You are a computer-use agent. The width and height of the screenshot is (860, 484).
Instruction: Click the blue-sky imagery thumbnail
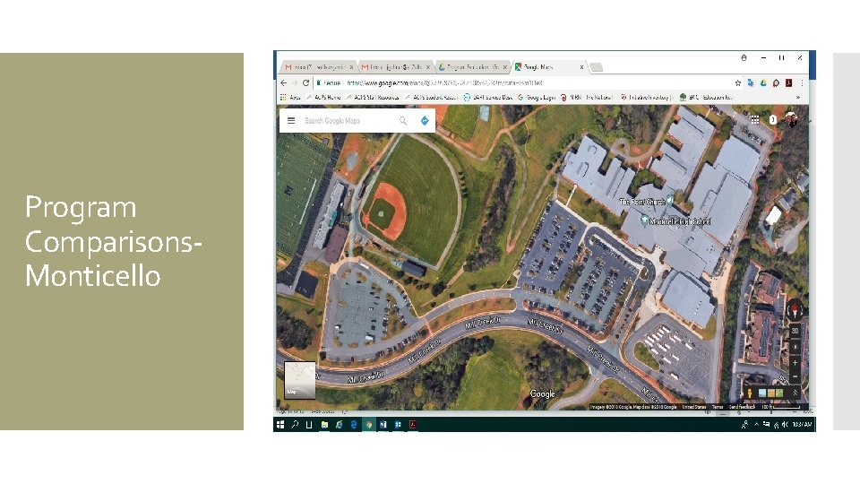click(x=761, y=393)
